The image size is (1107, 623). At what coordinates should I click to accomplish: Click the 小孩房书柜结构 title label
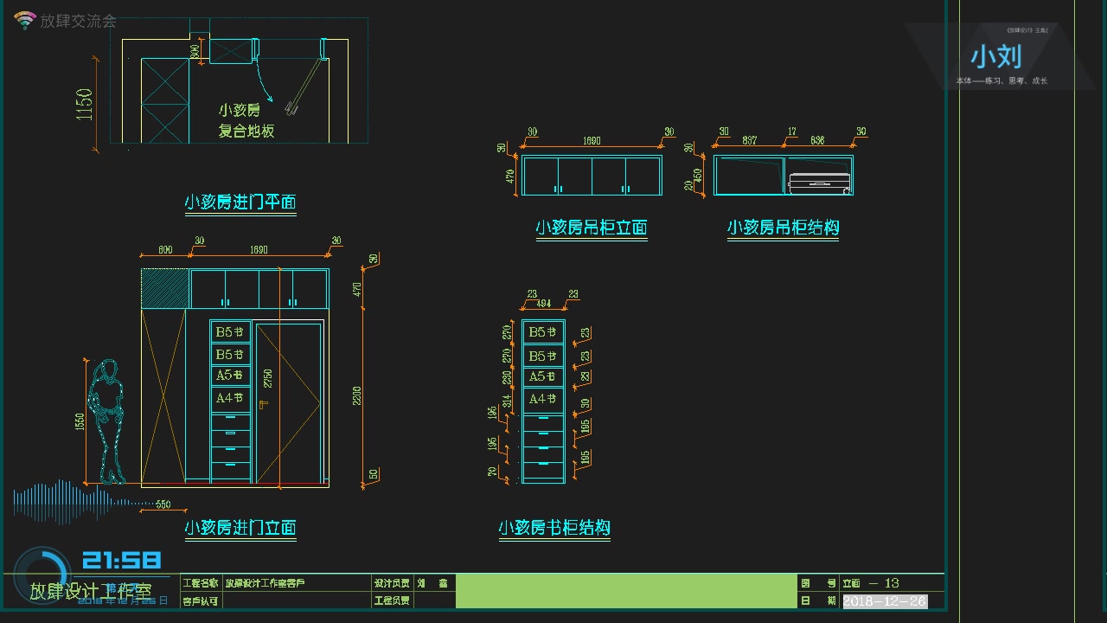coord(554,528)
